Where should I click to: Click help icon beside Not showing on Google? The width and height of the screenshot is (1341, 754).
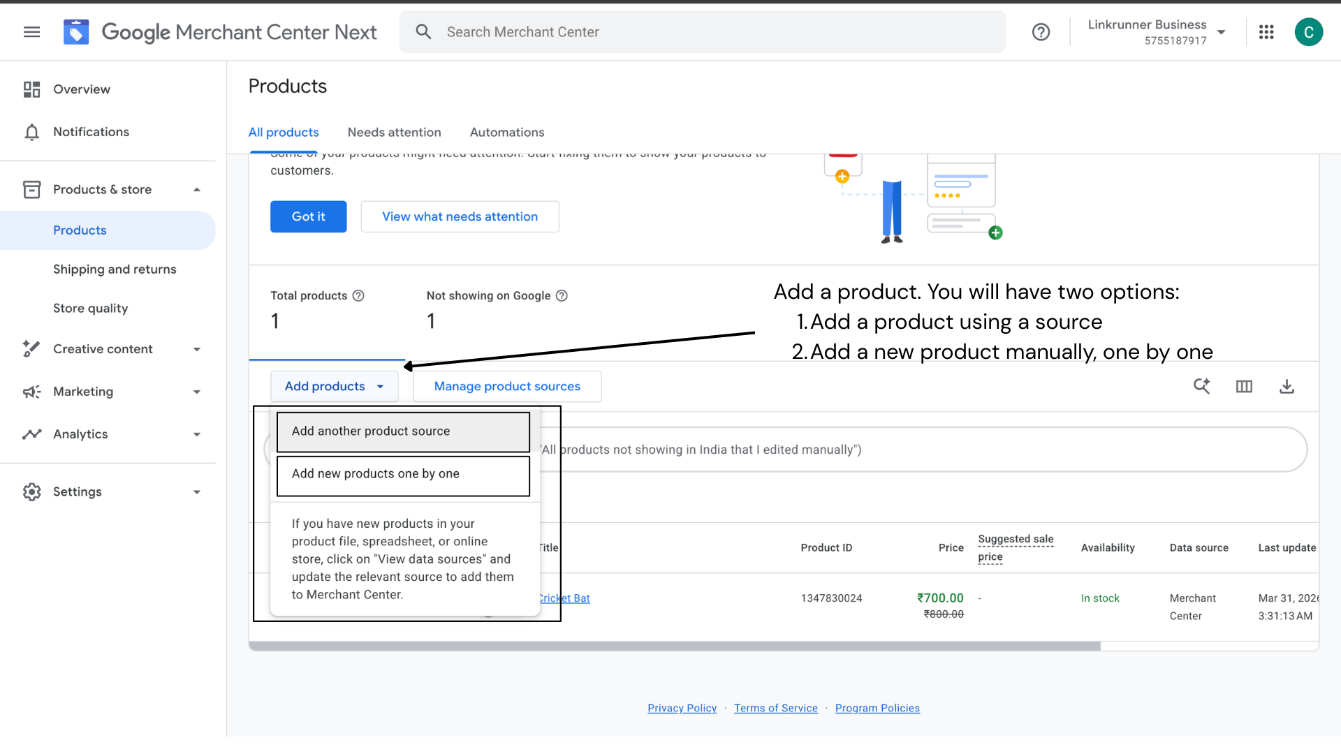pyautogui.click(x=562, y=295)
